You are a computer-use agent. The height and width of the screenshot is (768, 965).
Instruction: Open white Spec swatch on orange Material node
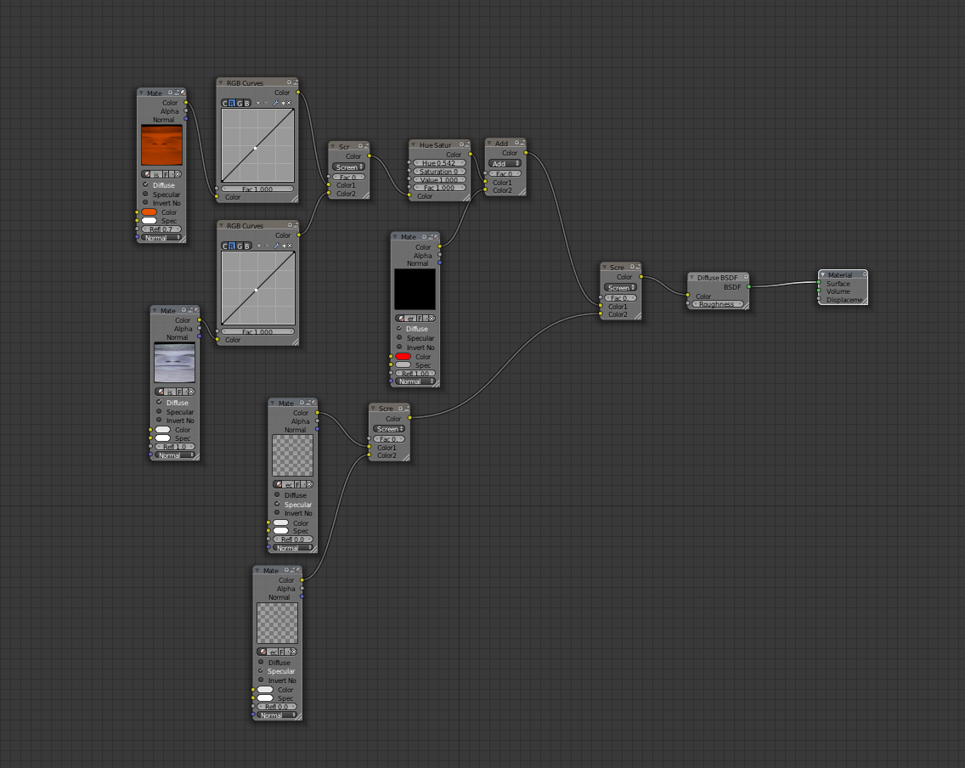pyautogui.click(x=149, y=220)
